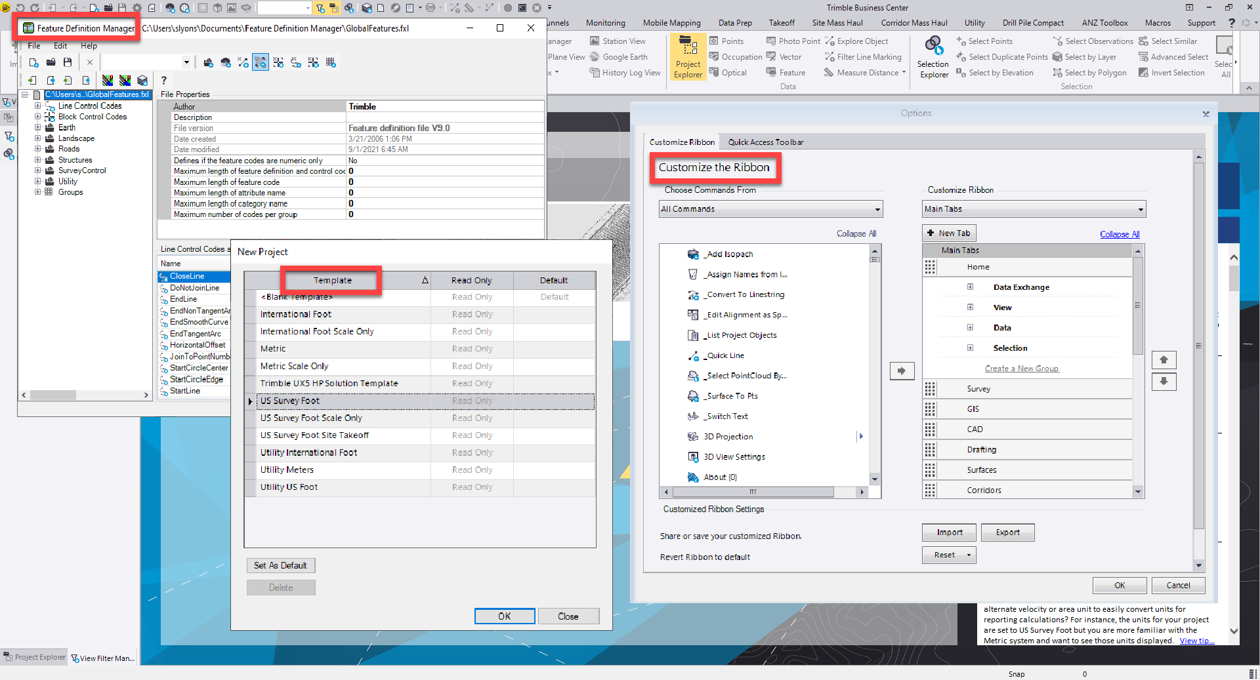1260x680 pixels.
Task: Click Invert Selection tool
Action: tap(1172, 73)
